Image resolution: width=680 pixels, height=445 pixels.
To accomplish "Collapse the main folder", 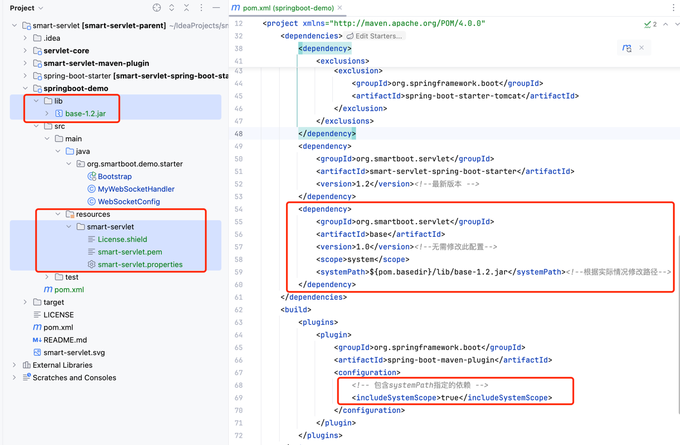I will coord(47,139).
